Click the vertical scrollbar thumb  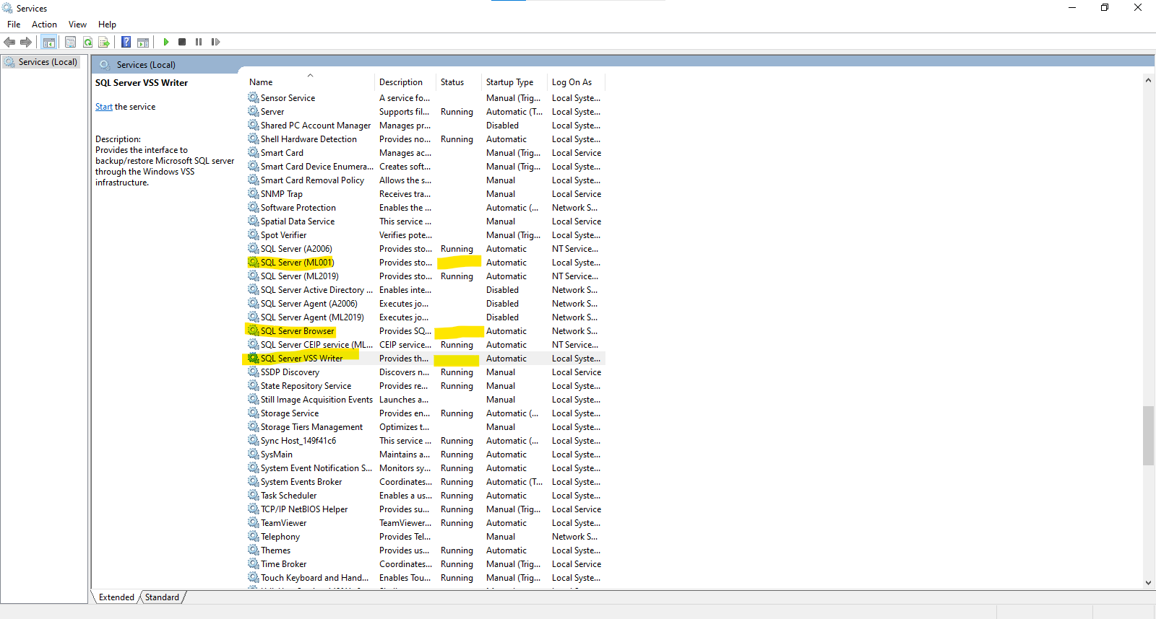(1148, 436)
